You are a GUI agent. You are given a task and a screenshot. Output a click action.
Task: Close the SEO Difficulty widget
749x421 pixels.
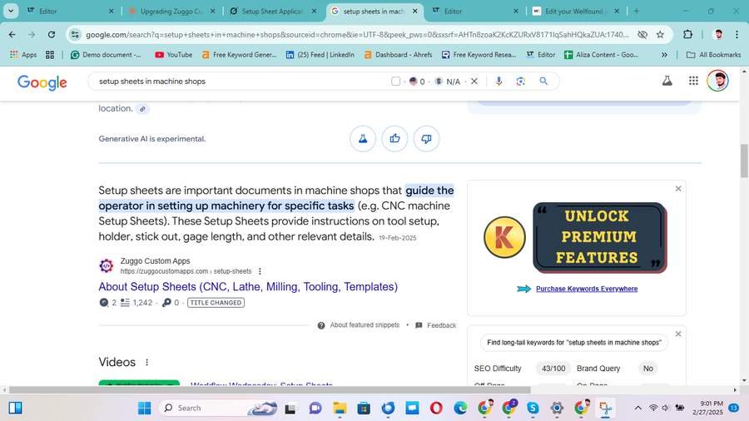(x=677, y=334)
